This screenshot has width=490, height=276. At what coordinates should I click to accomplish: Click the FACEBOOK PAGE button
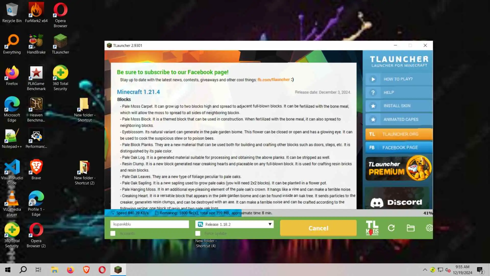[x=399, y=147]
